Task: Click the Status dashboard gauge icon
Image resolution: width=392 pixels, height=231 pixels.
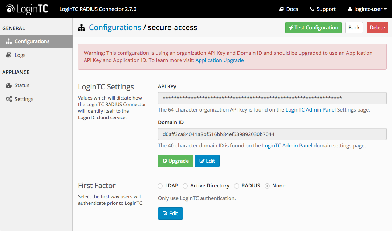Action: pos(9,85)
